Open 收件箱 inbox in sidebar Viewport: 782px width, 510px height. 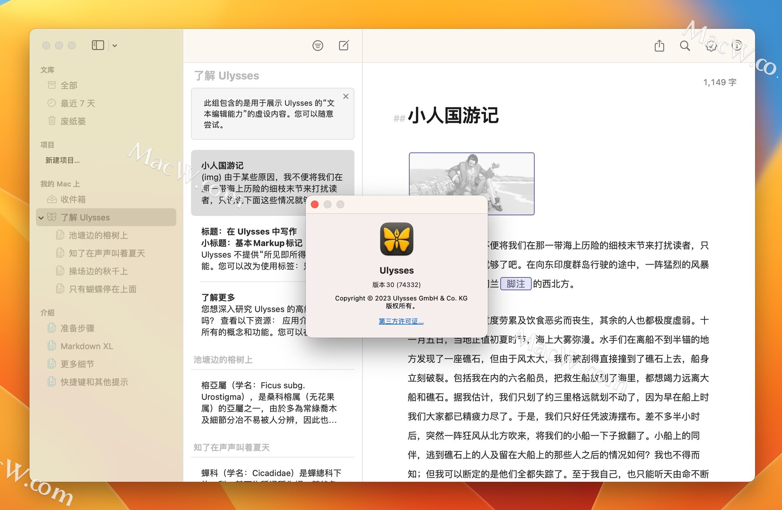(73, 199)
